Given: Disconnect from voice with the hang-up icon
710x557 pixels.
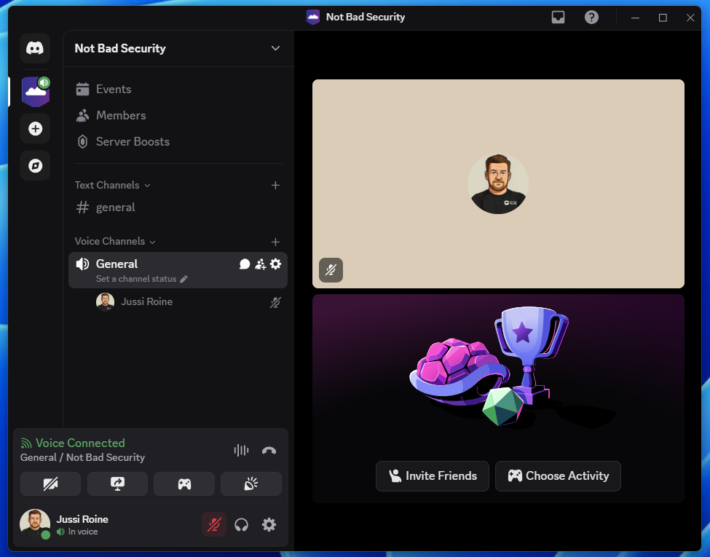Looking at the screenshot, I should [269, 450].
